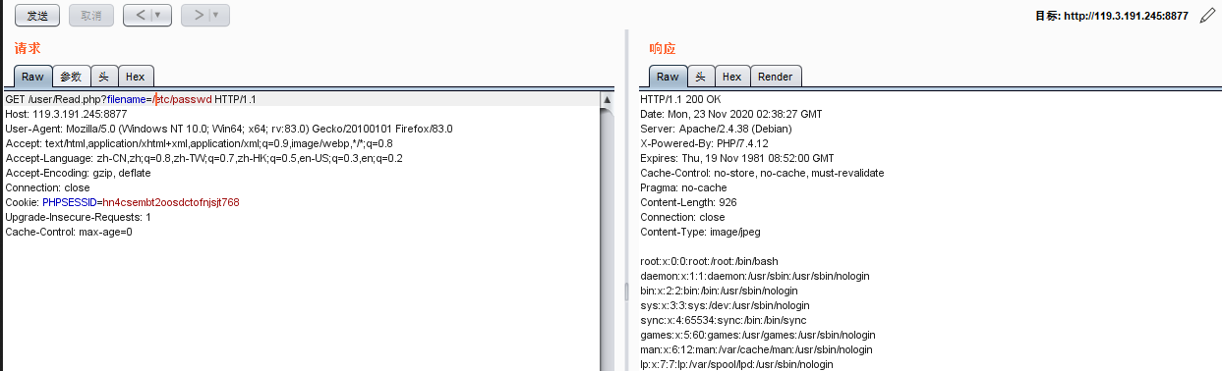Image resolution: width=1222 pixels, height=371 pixels.
Task: Click the splitter handle between request and response
Action: pos(626,292)
